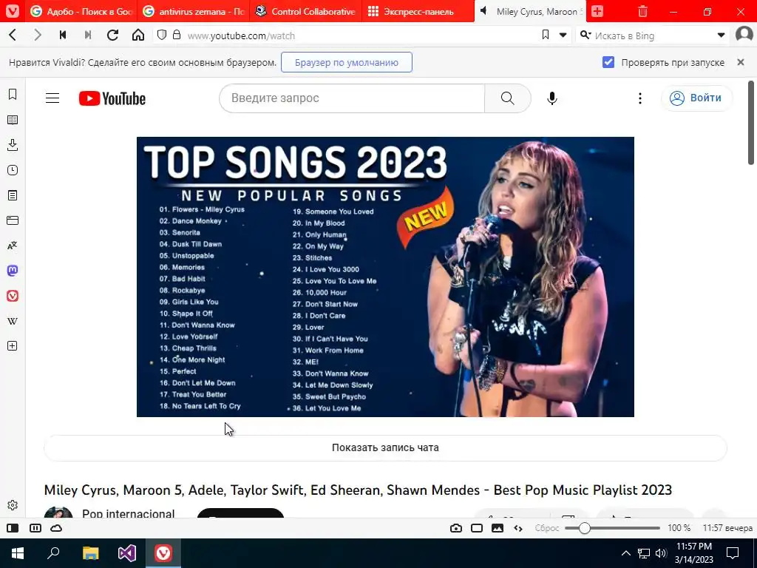Viewport: 757px width, 568px height.
Task: Switch to Control Collaborative tab
Action: tap(305, 12)
